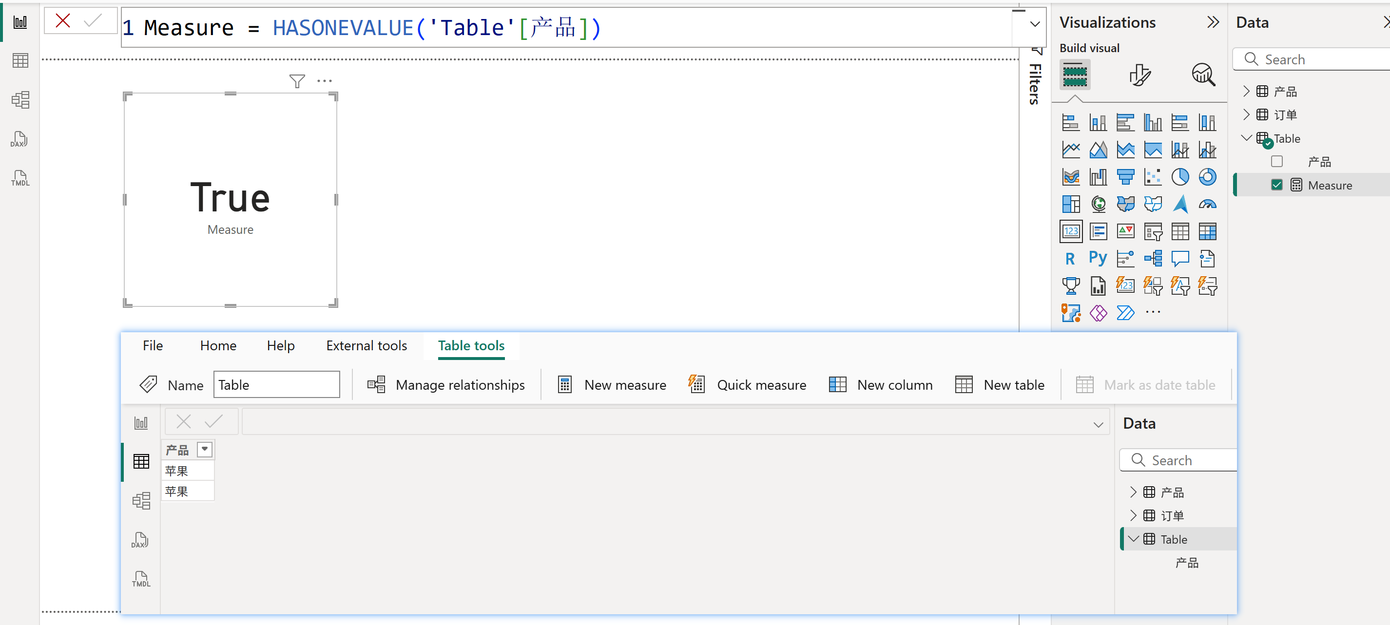Choose the Q&A visual

pyautogui.click(x=1180, y=258)
